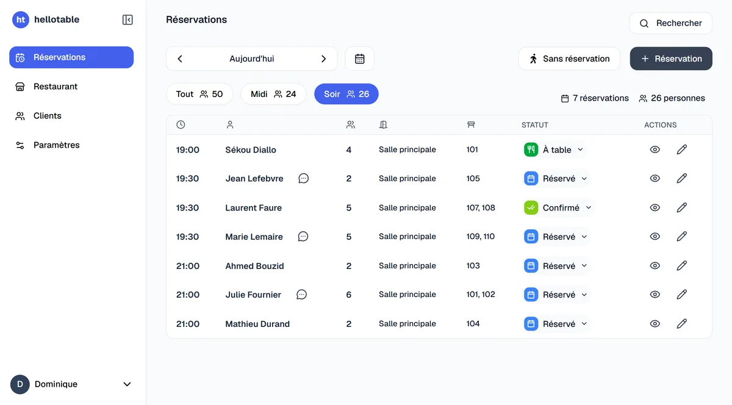The height and width of the screenshot is (405, 732).
Task: Click the Rechercher search button
Action: click(670, 23)
